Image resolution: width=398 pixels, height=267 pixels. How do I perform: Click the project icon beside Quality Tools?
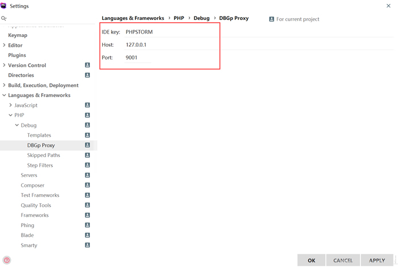tap(88, 205)
